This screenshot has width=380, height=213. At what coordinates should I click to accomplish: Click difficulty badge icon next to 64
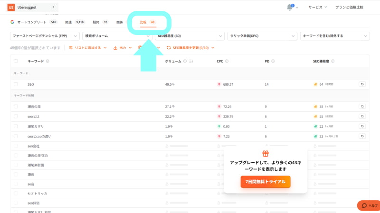(315, 84)
